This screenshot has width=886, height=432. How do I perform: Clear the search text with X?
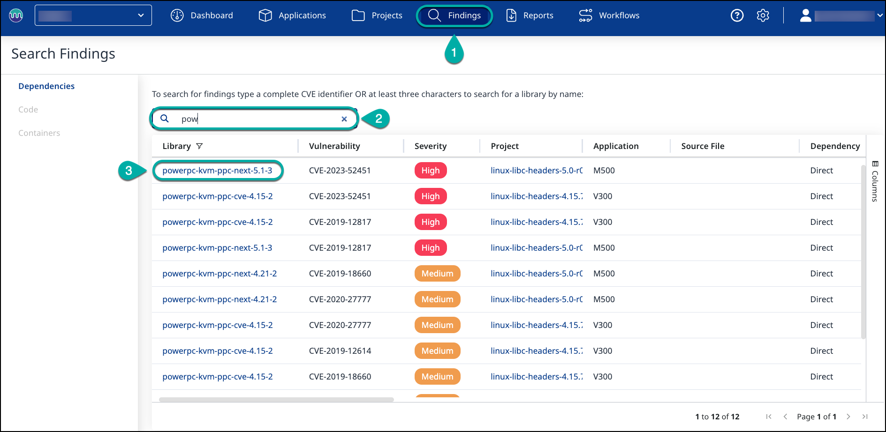(344, 119)
